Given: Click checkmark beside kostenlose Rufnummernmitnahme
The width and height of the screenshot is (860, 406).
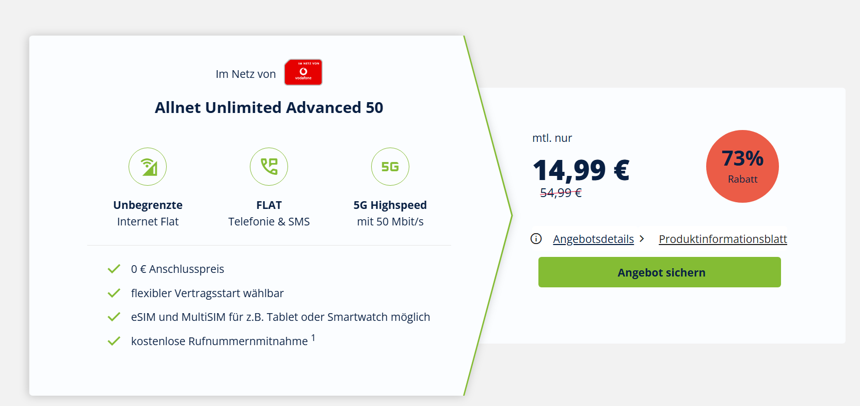Looking at the screenshot, I should pos(114,341).
